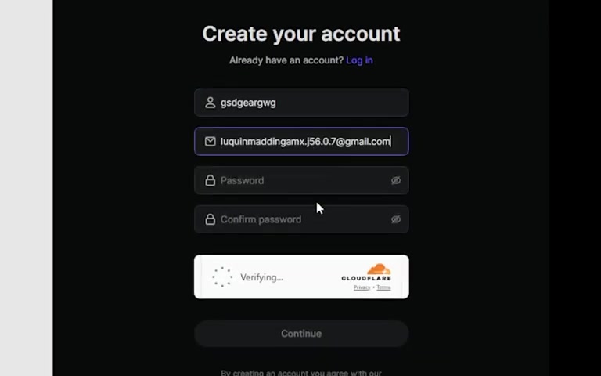Open Cloudflare Privacy link
This screenshot has width=601, height=376.
pos(362,287)
